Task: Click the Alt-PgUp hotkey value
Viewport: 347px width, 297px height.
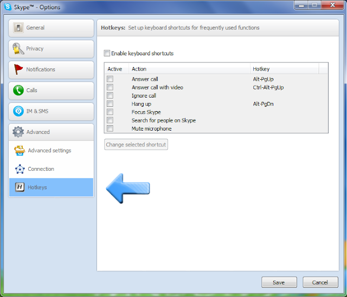Action: pos(263,79)
